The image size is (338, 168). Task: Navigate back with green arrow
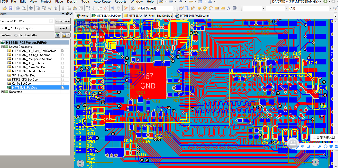326,2
